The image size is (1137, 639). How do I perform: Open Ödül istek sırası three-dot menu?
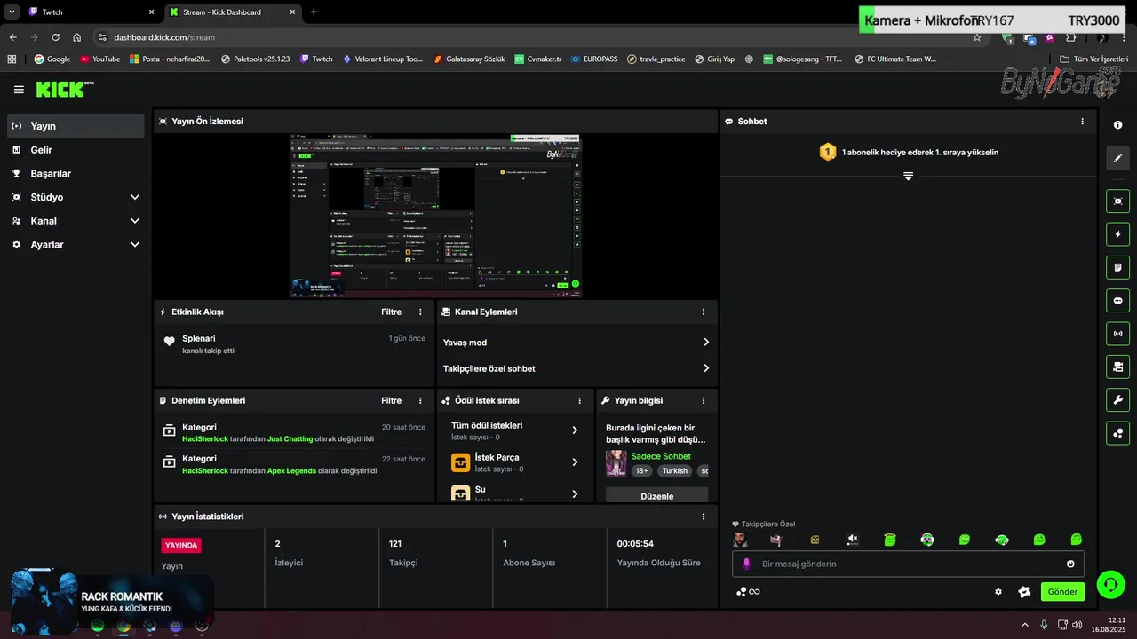tap(580, 401)
